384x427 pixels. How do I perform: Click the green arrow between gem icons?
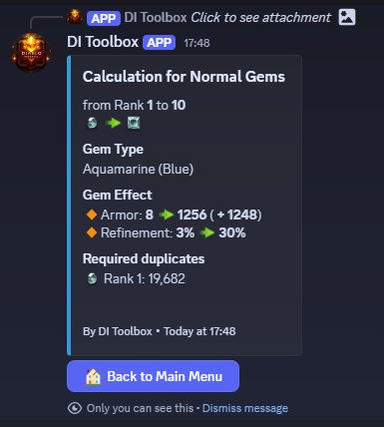[x=113, y=123]
